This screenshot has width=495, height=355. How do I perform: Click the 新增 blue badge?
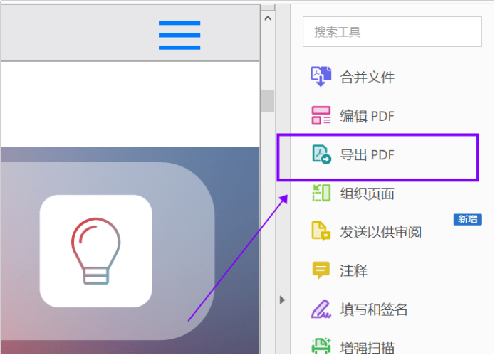pos(467,219)
